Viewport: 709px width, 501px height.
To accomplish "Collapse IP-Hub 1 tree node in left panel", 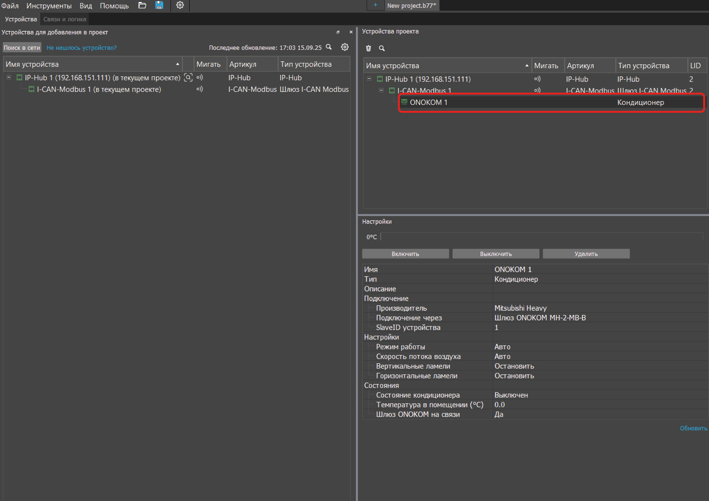I will (9, 78).
